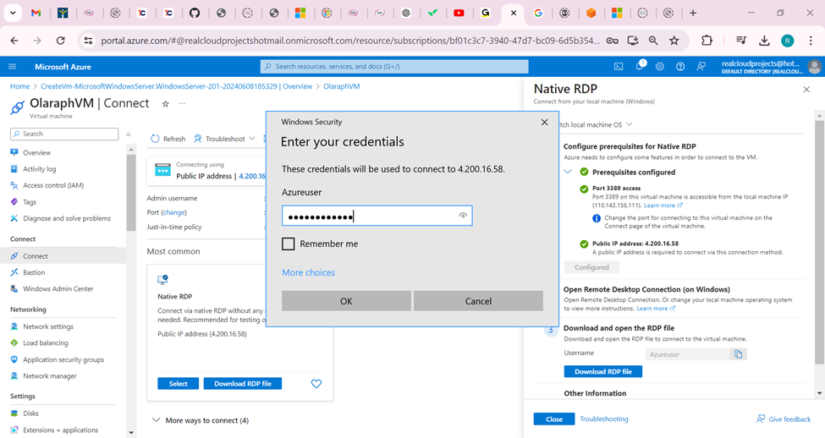Open Learn more link for Port 3389 access
This screenshot has height=438, width=825.
click(x=663, y=205)
